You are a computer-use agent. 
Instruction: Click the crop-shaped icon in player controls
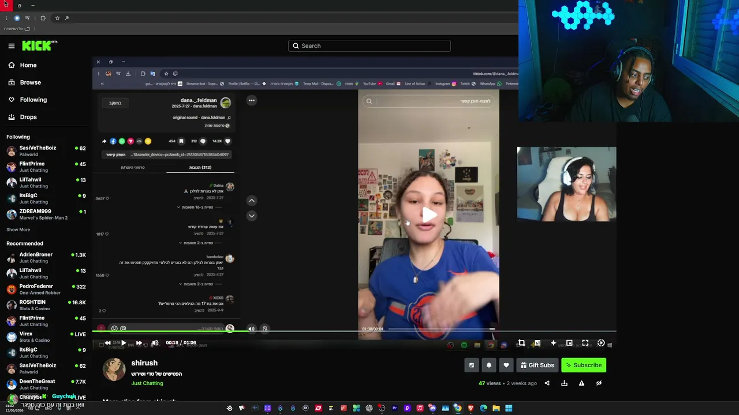521,343
